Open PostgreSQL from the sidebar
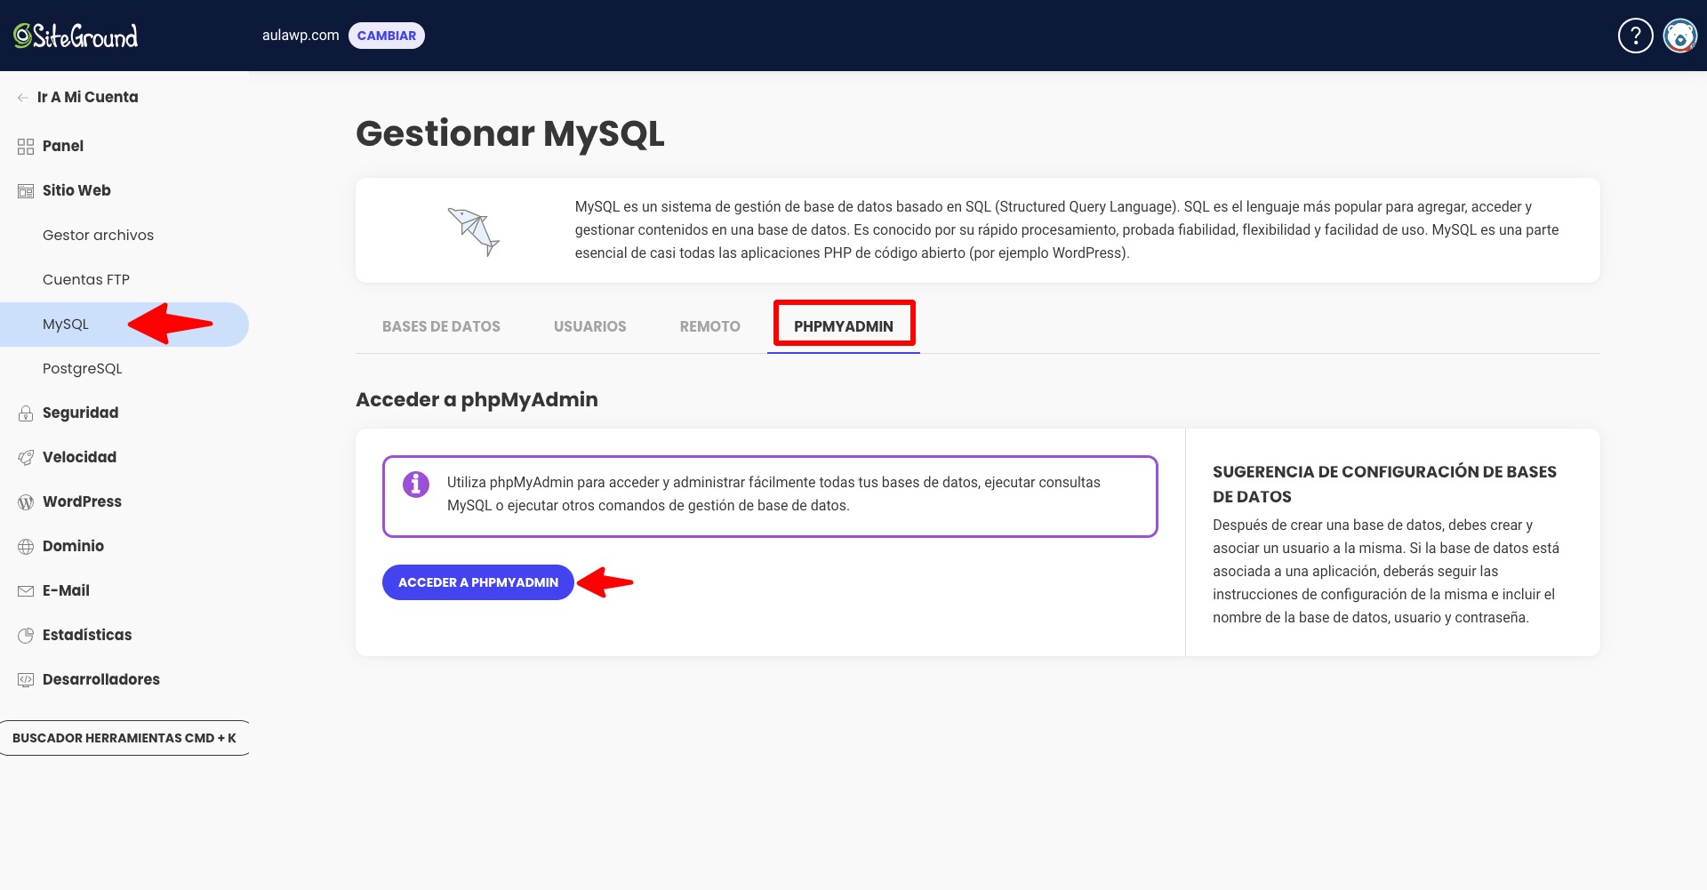Screen dimensions: 1707x890 coord(82,368)
